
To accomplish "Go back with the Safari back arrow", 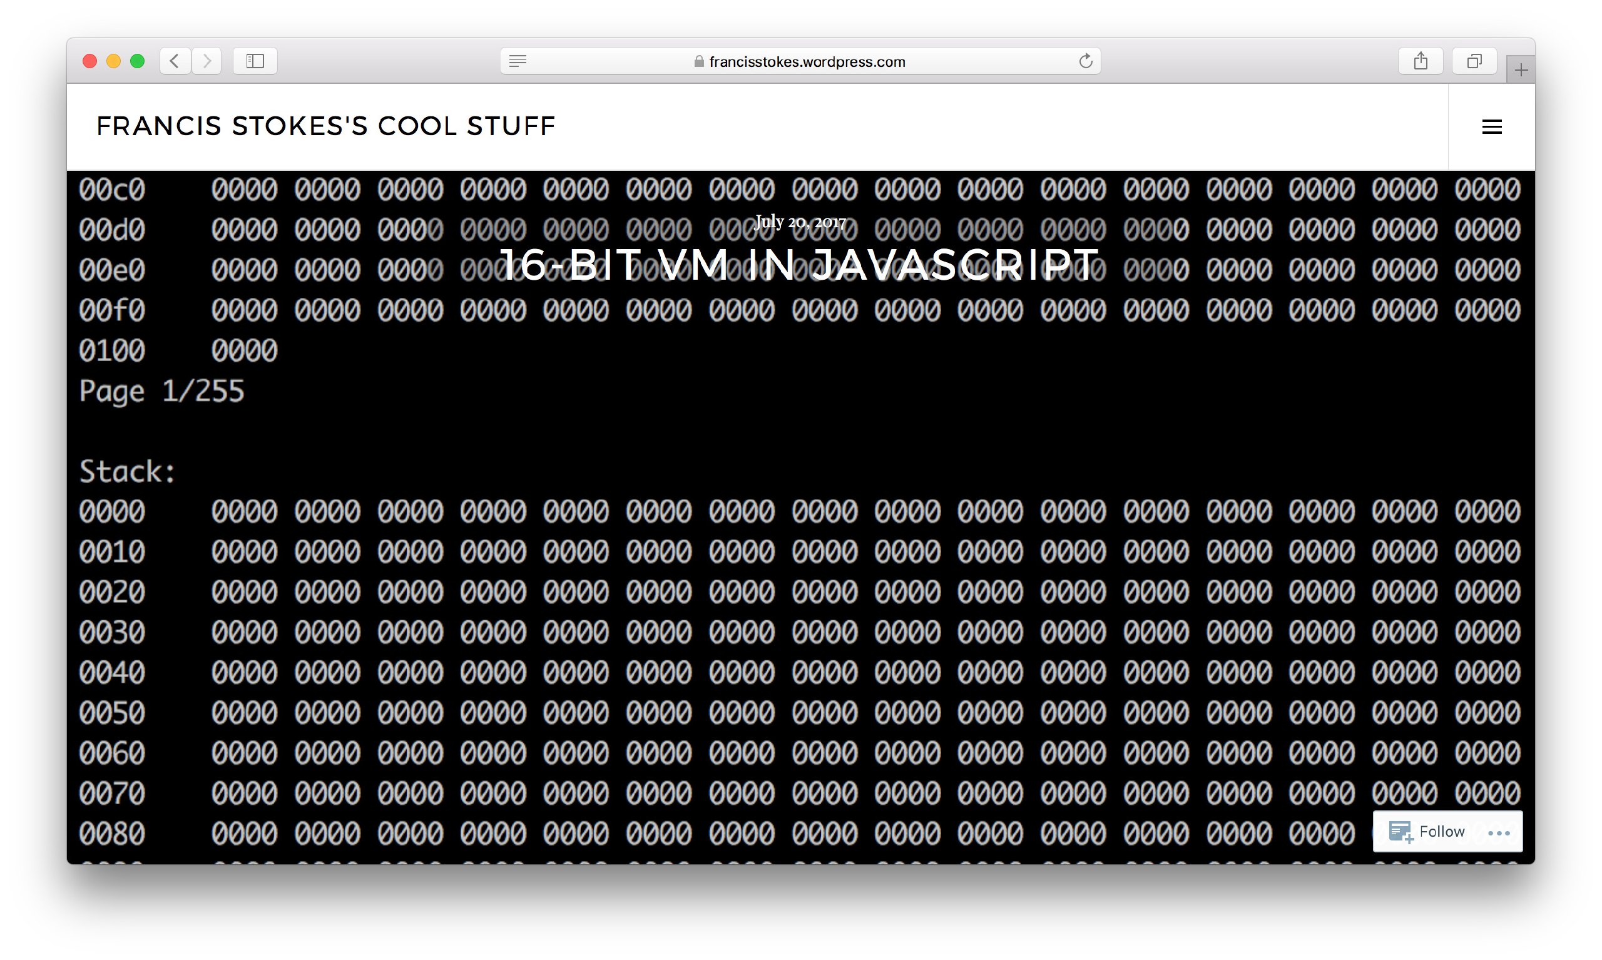I will tap(175, 61).
